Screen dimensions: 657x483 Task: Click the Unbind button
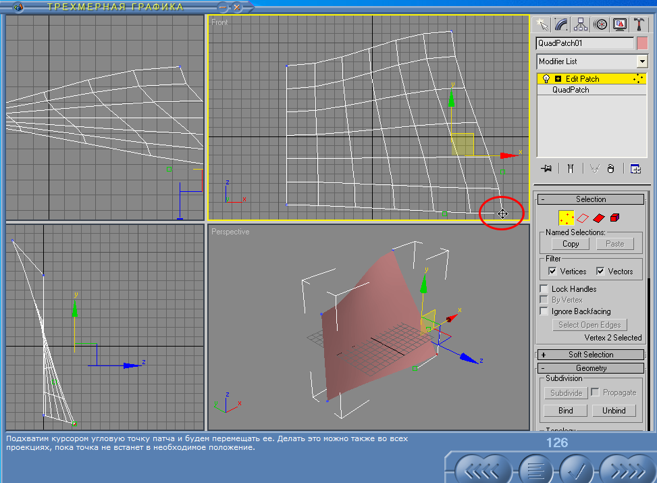614,411
